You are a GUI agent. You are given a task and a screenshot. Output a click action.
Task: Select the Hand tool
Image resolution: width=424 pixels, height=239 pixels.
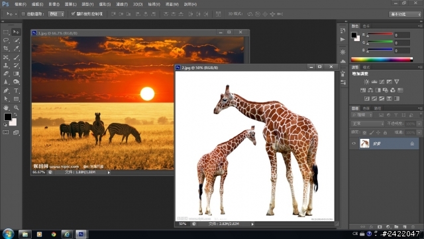(6, 108)
